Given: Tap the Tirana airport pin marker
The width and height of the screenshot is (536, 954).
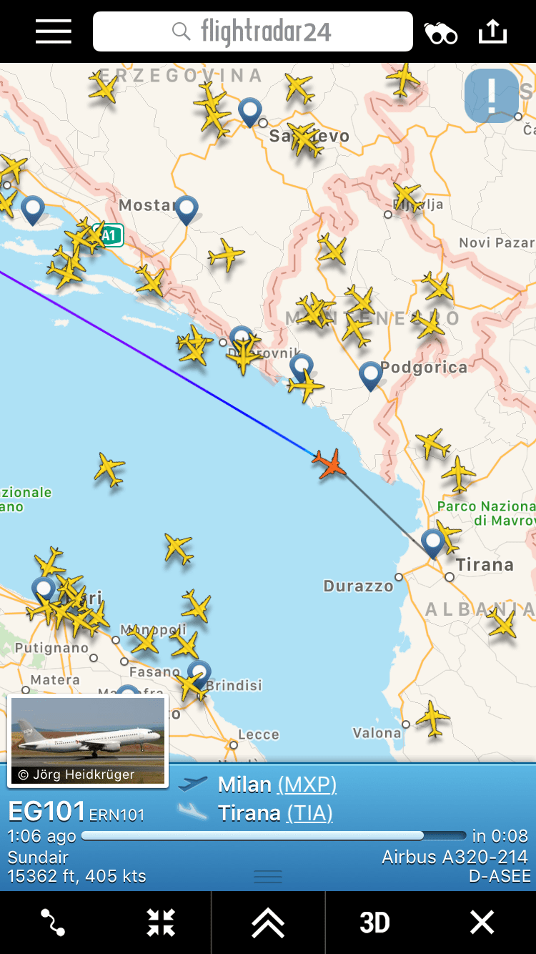Looking at the screenshot, I should [x=432, y=543].
